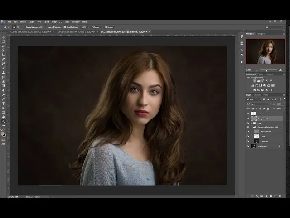Add a Curves adjustment layer

tap(263, 81)
